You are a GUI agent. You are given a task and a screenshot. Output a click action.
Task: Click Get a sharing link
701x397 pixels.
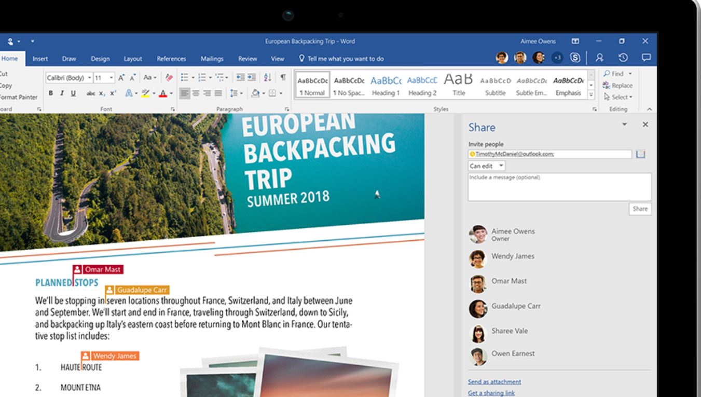[x=491, y=393]
